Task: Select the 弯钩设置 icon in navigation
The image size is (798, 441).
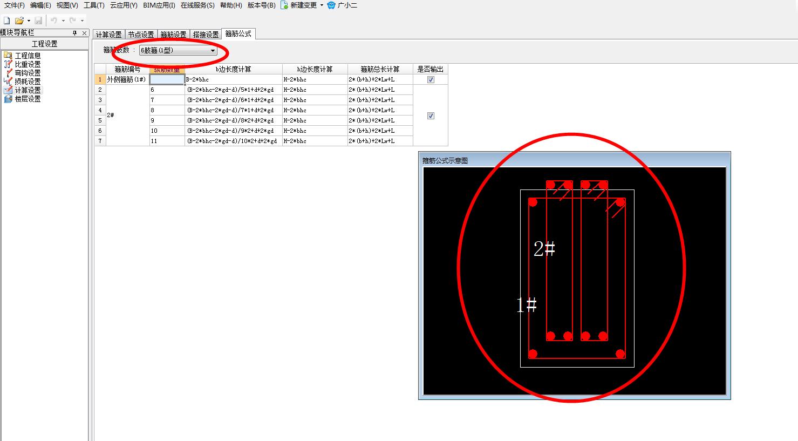Action: [8, 72]
